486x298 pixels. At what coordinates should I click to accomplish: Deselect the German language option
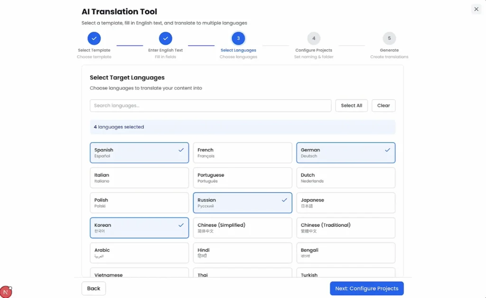[x=346, y=153]
